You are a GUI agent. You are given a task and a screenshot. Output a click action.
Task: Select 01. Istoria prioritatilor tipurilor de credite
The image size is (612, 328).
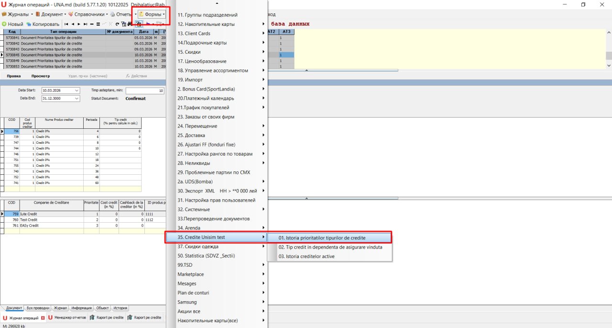click(329, 238)
